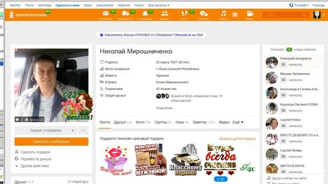Click envelope icon next to Михаил Литвиненко
This screenshot has height=184, width=328.
(x=283, y=80)
